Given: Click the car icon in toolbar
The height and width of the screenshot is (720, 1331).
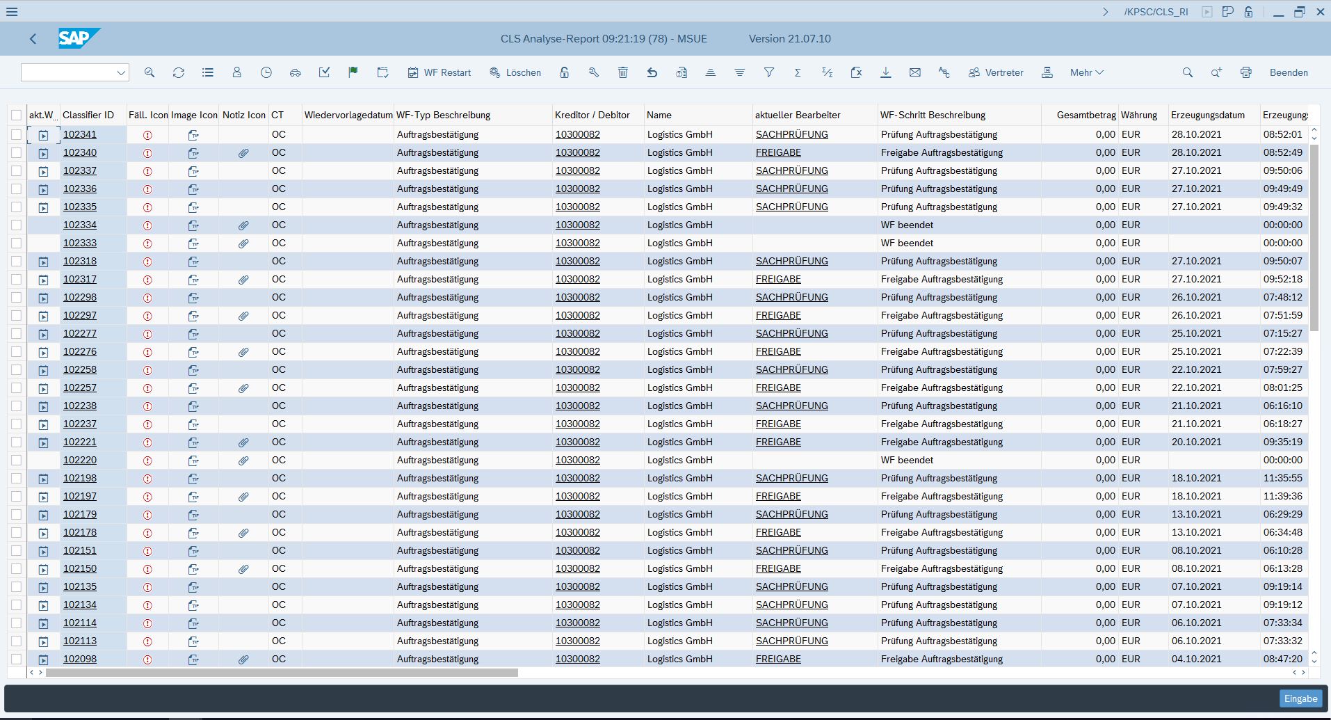Looking at the screenshot, I should pos(296,72).
